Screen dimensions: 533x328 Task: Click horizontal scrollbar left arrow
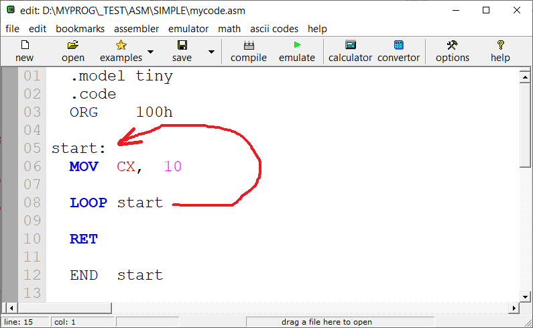pos(11,309)
